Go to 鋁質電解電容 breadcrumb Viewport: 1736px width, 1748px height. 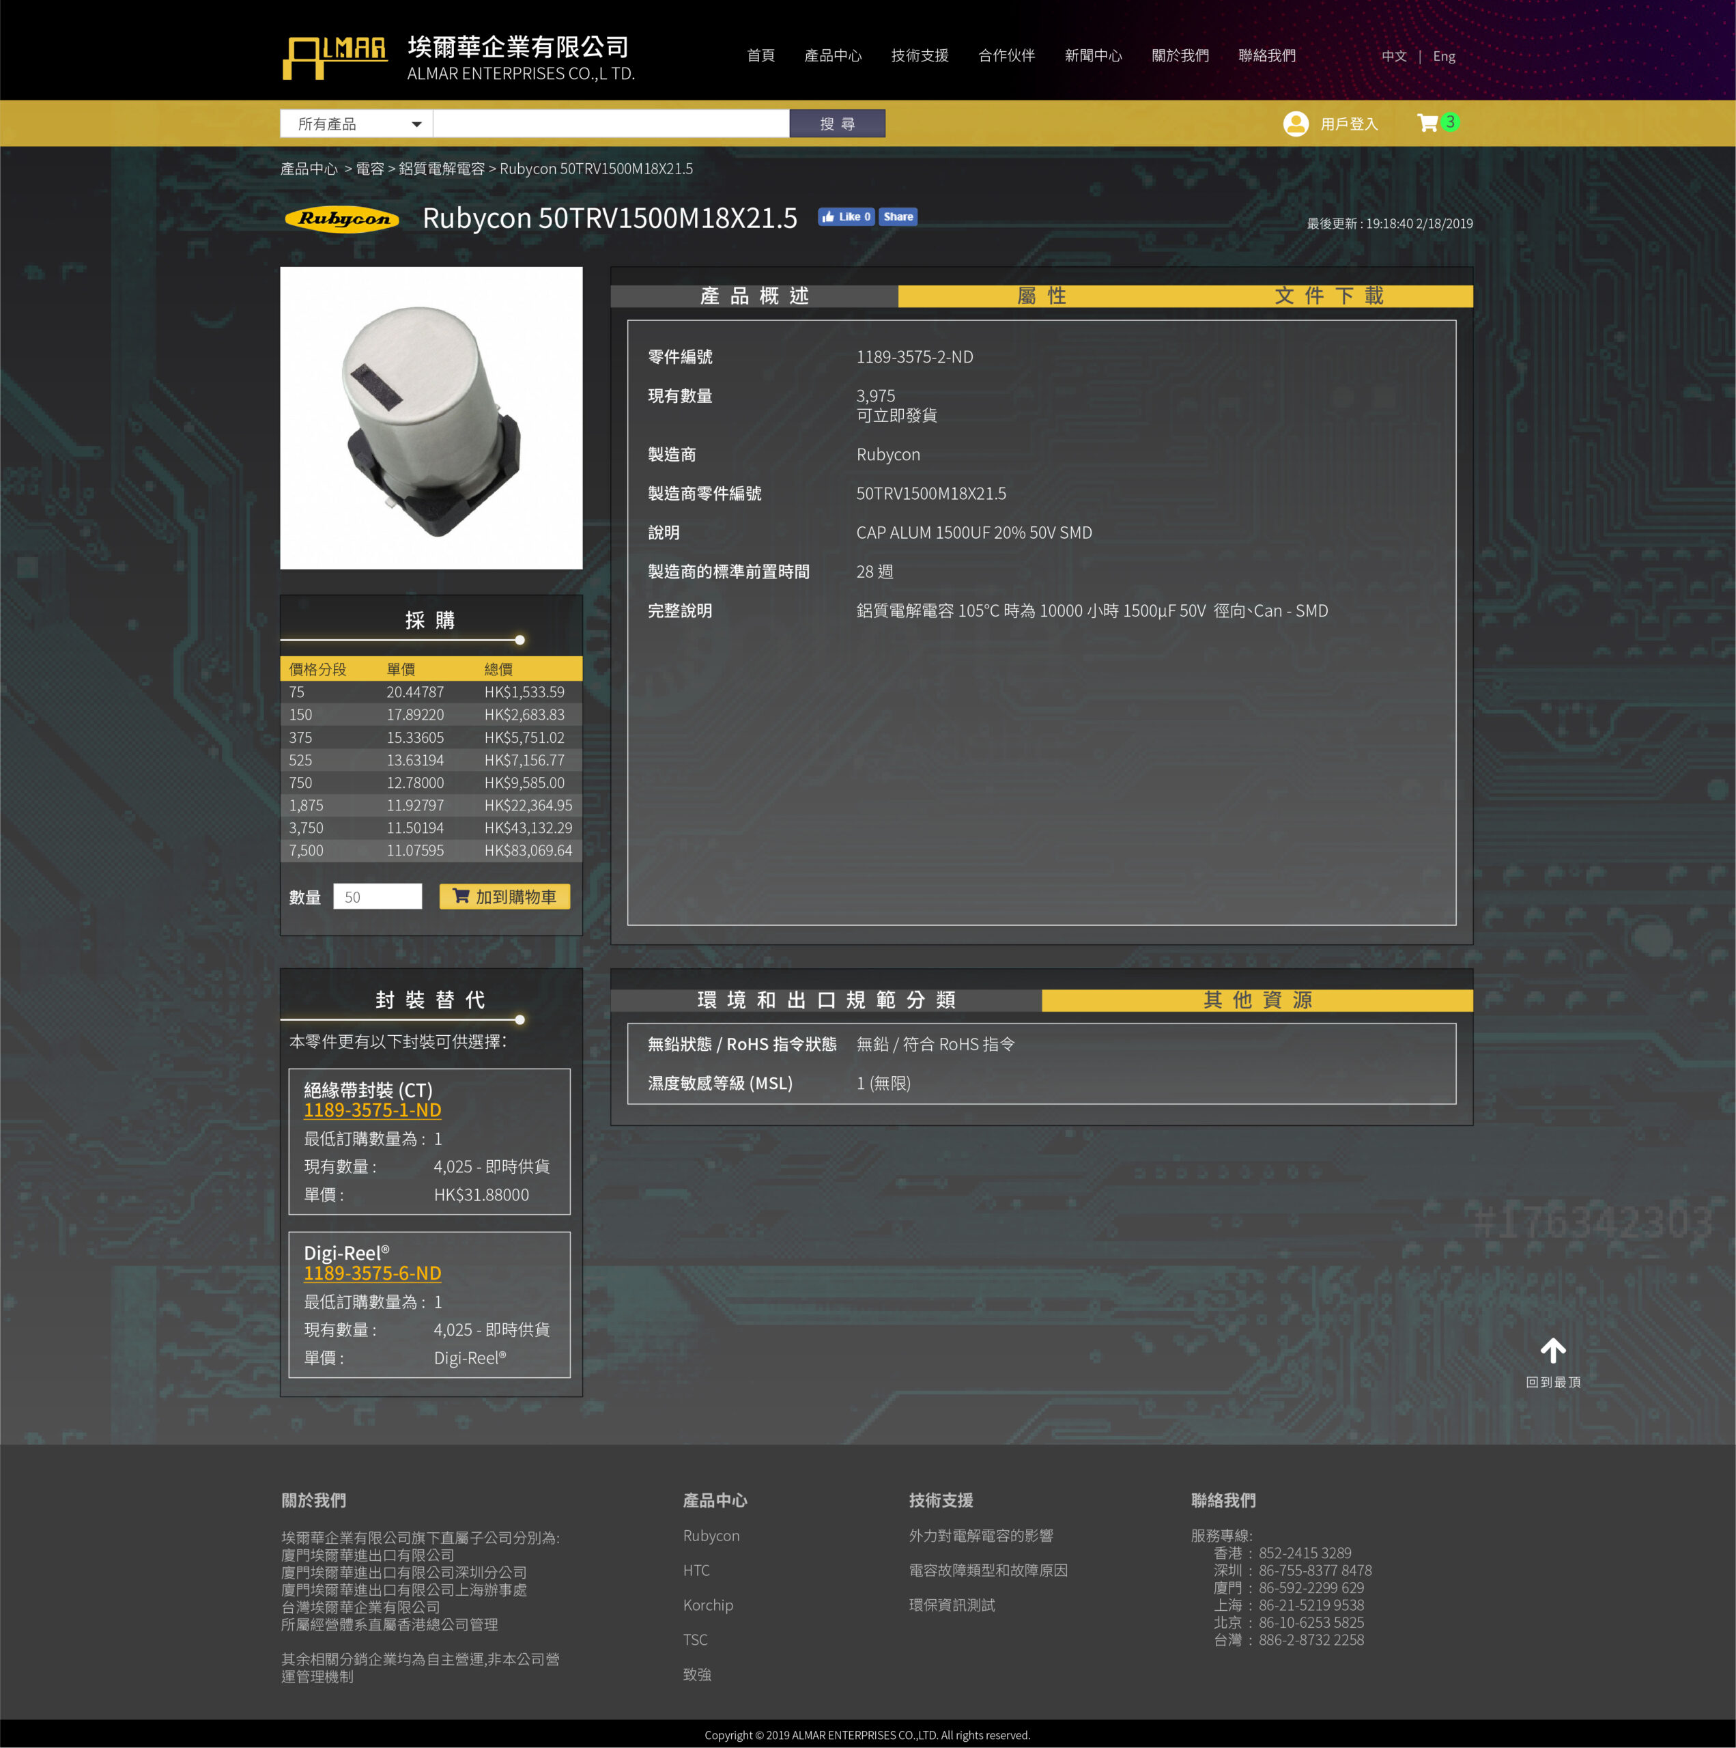442,169
